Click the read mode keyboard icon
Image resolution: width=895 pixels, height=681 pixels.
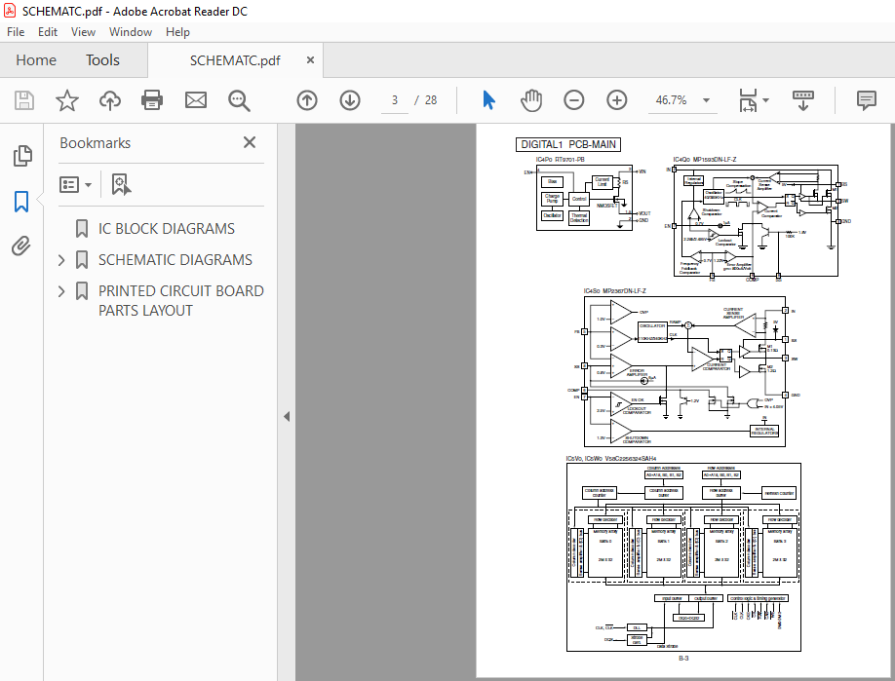coord(803,100)
